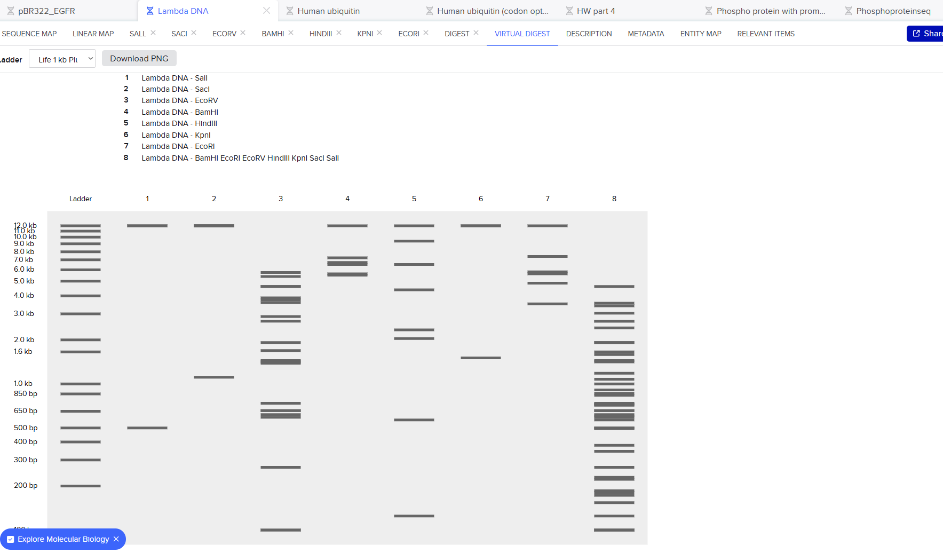Close the ECORV enzyme tab

243,33
